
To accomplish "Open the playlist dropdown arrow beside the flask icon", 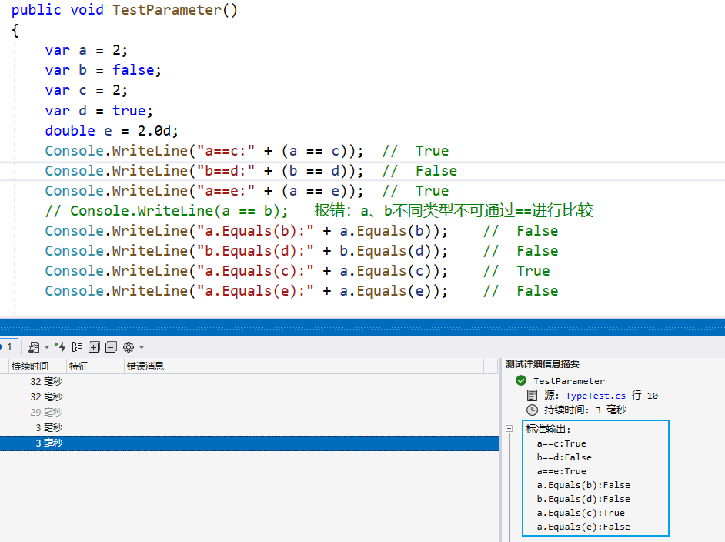I will [46, 348].
